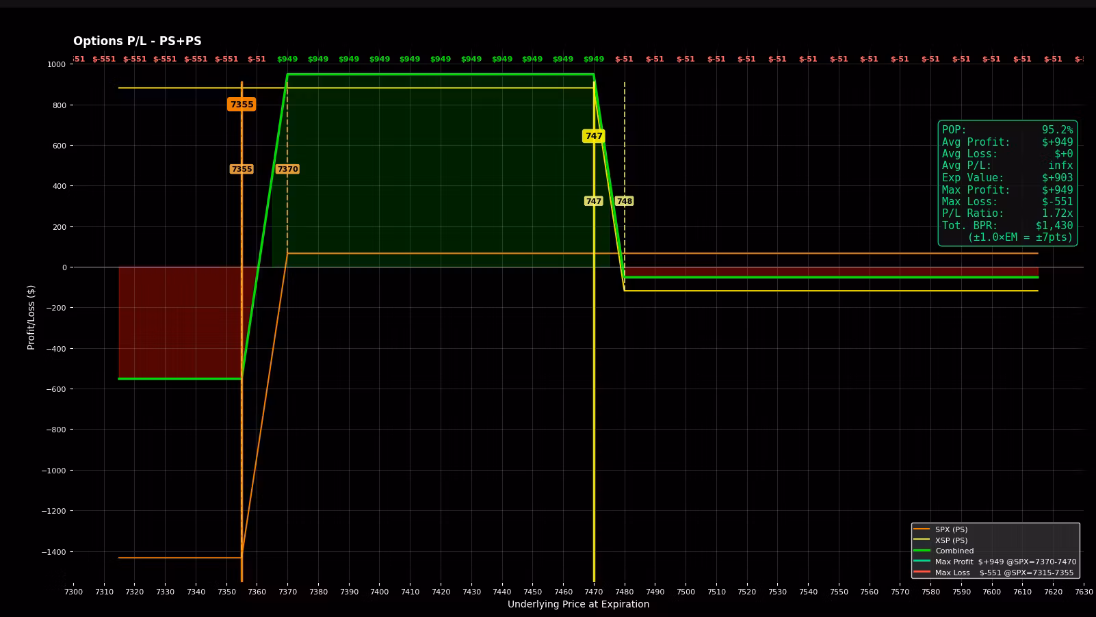Click the $-51 label above the 7500 tick
Image resolution: width=1096 pixels, height=617 pixels.
pos(686,59)
